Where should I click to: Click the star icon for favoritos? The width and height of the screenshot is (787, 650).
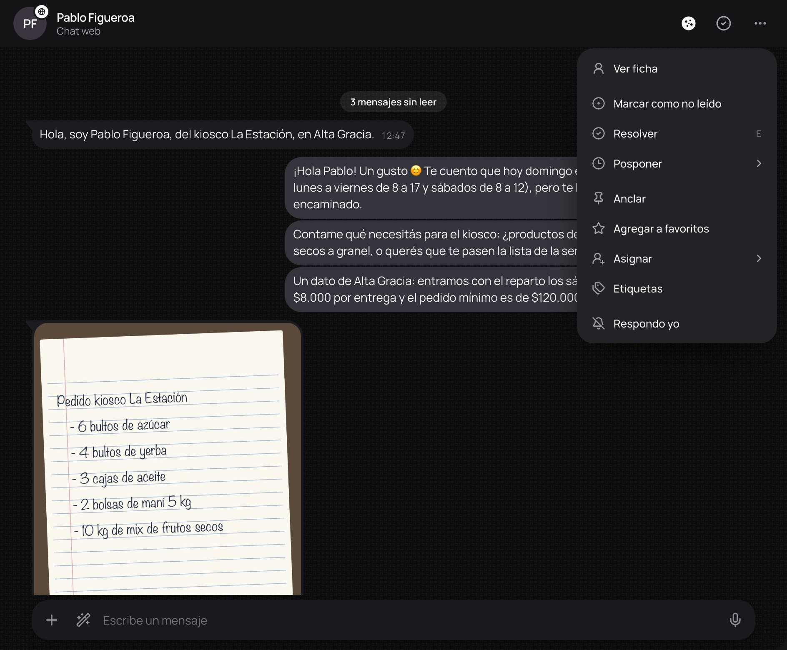tap(599, 228)
